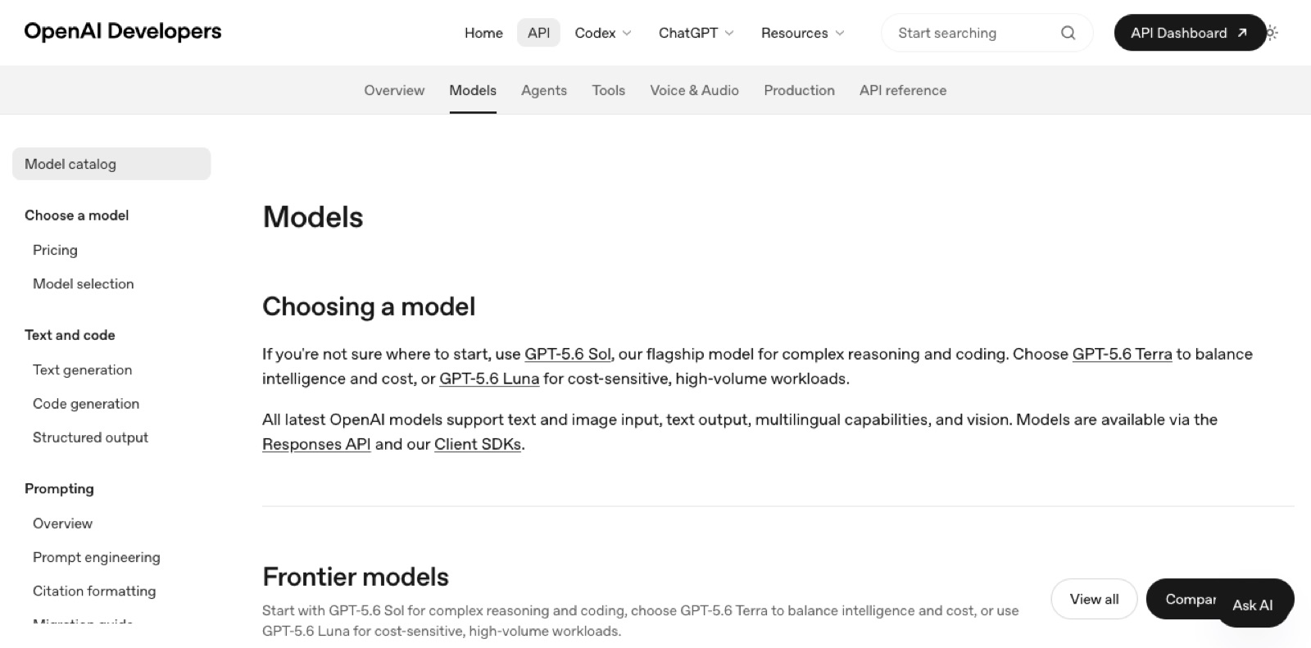The height and width of the screenshot is (648, 1311).
Task: Open the Prompting Overview sidebar link
Action: (x=63, y=523)
